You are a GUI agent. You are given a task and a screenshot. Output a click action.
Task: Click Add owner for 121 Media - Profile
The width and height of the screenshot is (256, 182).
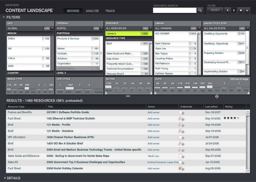[153, 125]
